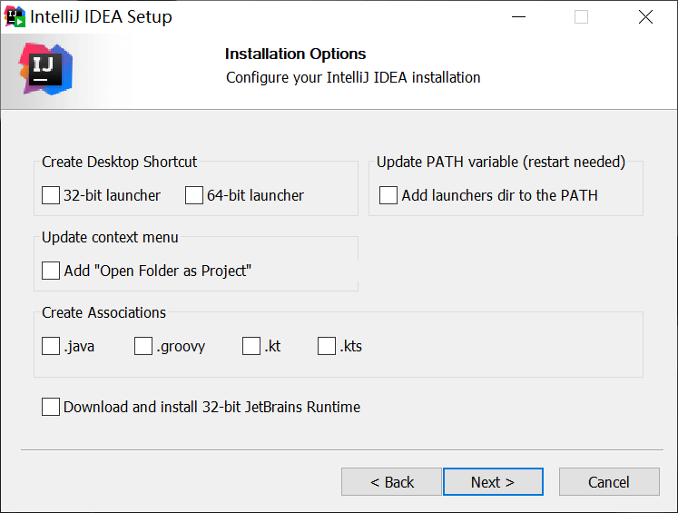Screen dimensions: 678x513
Task: Enable the 32-bit launcher desktop shortcut
Action: coord(51,195)
